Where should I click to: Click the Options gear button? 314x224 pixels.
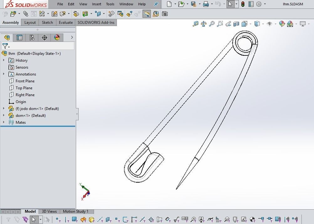pos(259,4)
